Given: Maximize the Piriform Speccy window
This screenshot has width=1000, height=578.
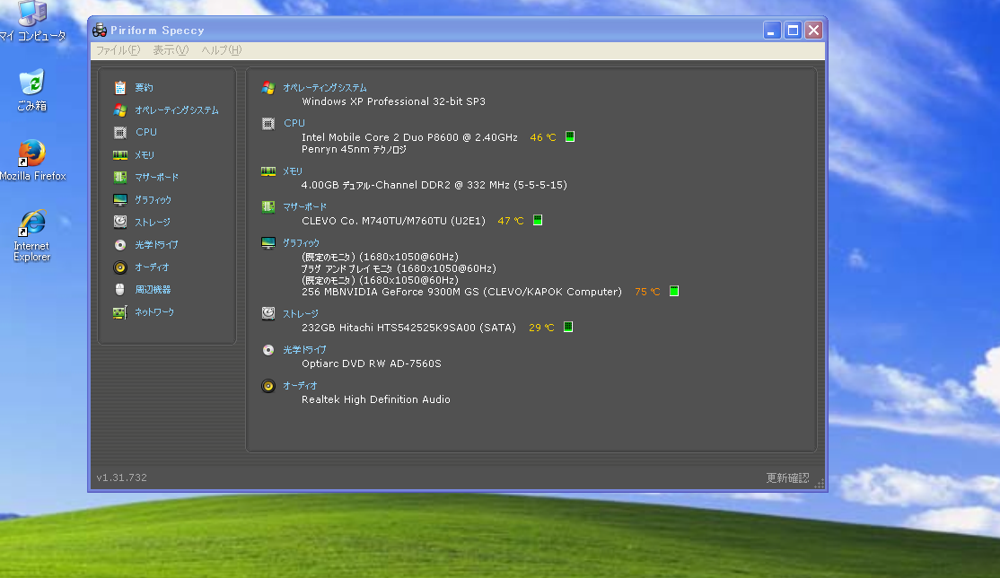Looking at the screenshot, I should click(x=793, y=30).
